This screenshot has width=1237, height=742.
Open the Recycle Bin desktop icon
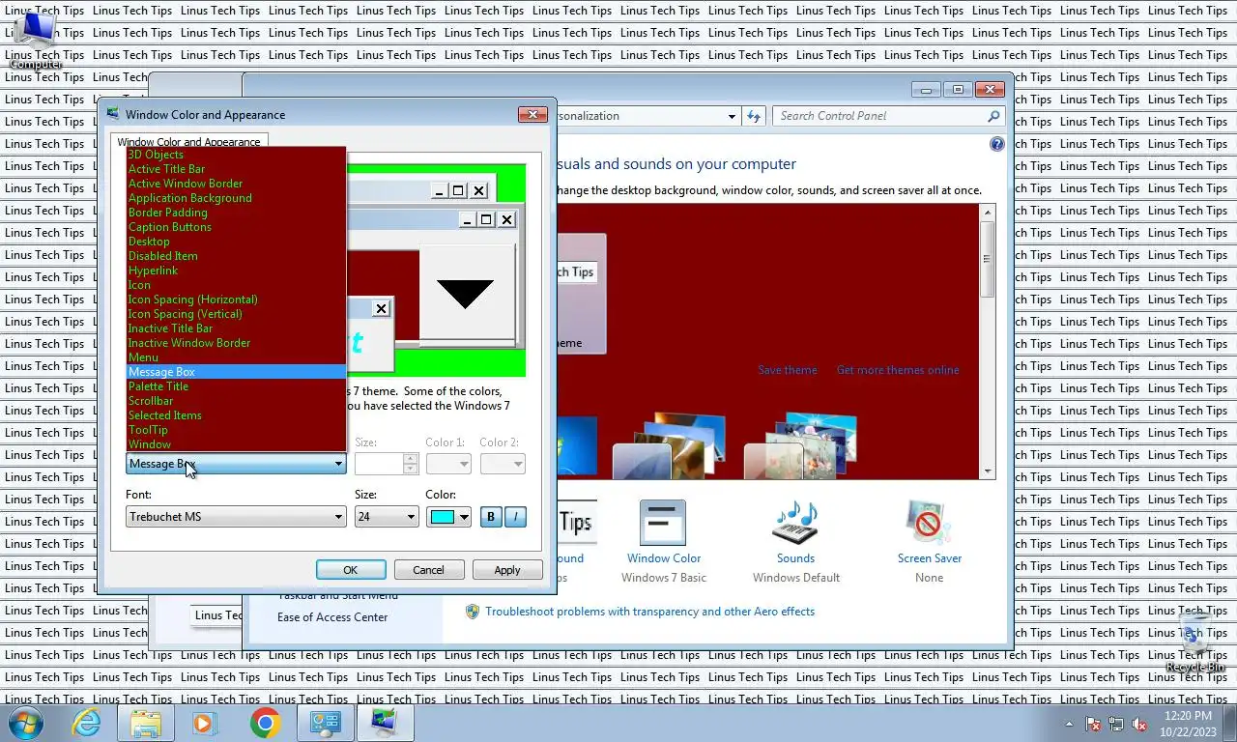pos(1194,642)
